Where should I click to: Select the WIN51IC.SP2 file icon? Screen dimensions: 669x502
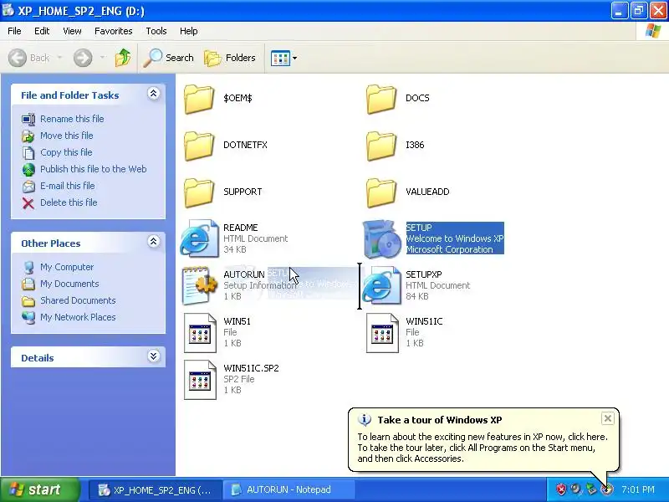pos(200,380)
